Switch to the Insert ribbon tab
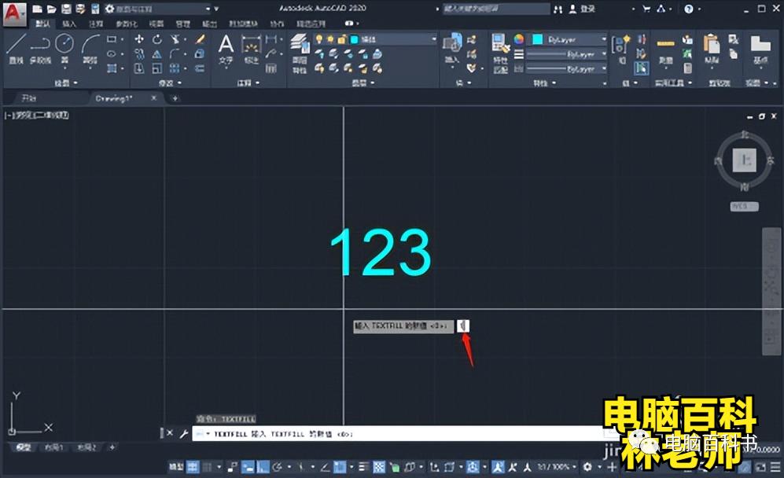 [x=69, y=24]
